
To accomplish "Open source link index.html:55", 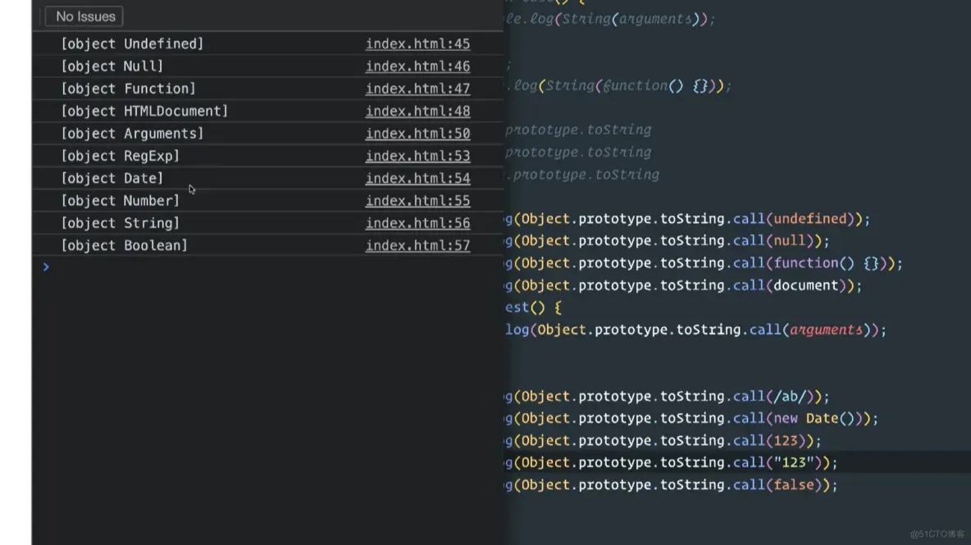I will 417,201.
